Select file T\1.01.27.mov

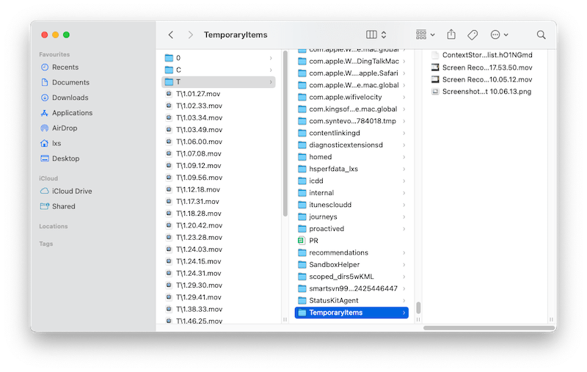219,94
